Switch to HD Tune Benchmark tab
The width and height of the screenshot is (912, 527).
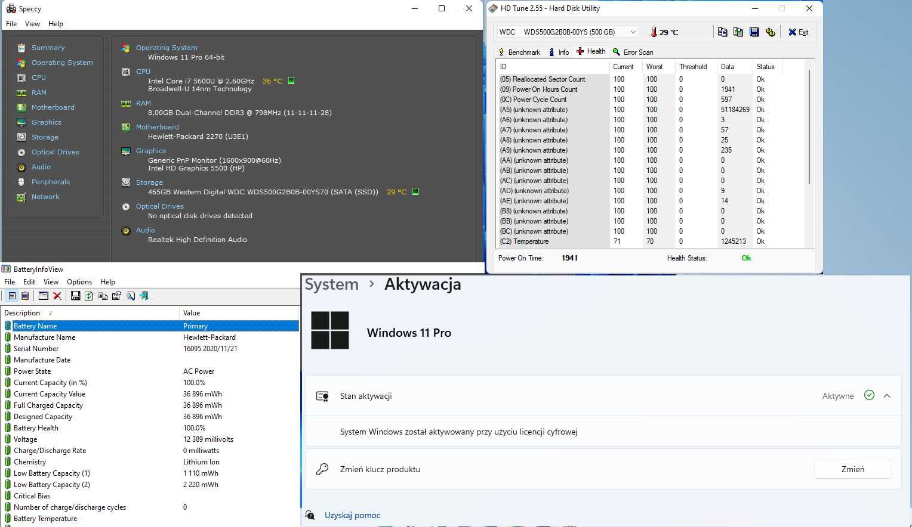coord(519,52)
